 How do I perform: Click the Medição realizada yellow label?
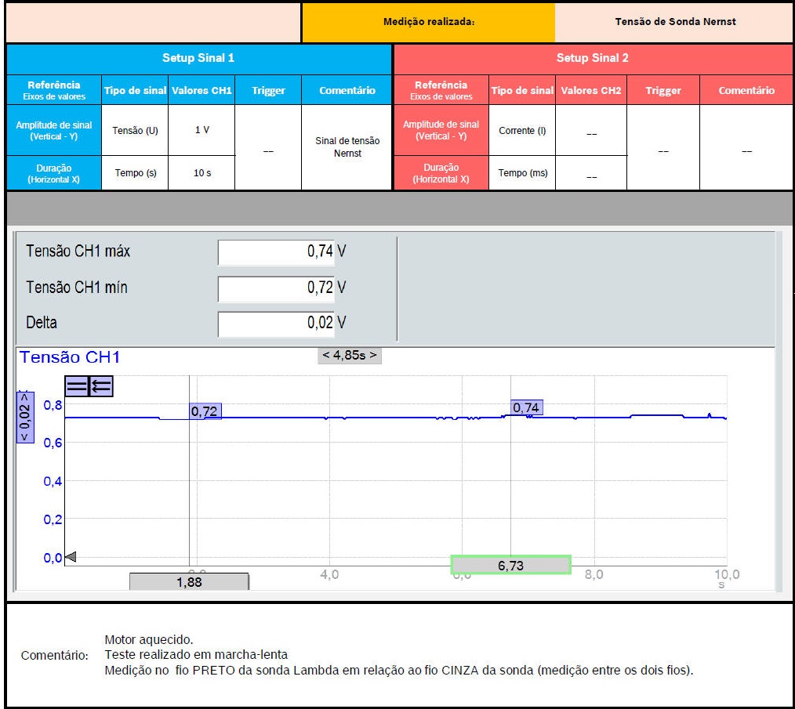click(428, 22)
